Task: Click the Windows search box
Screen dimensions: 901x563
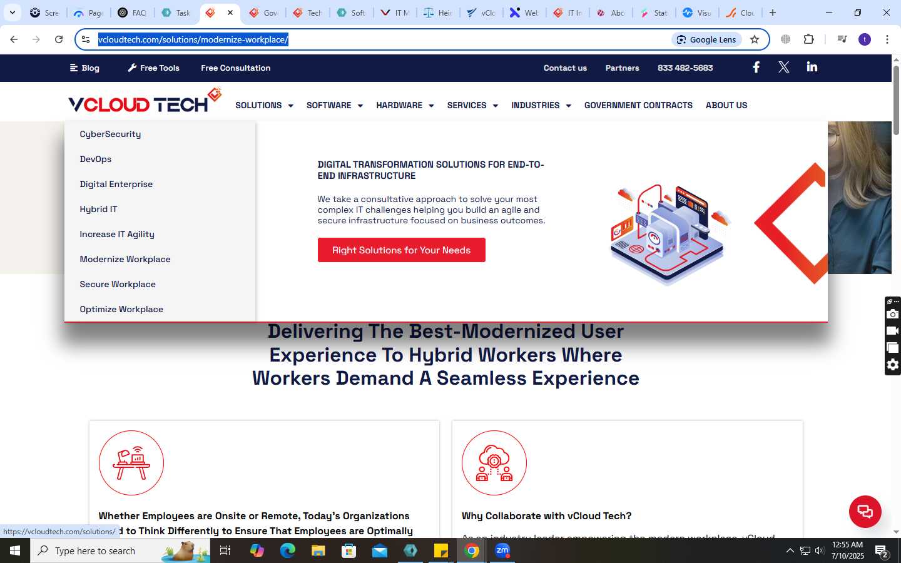Action: tap(120, 550)
